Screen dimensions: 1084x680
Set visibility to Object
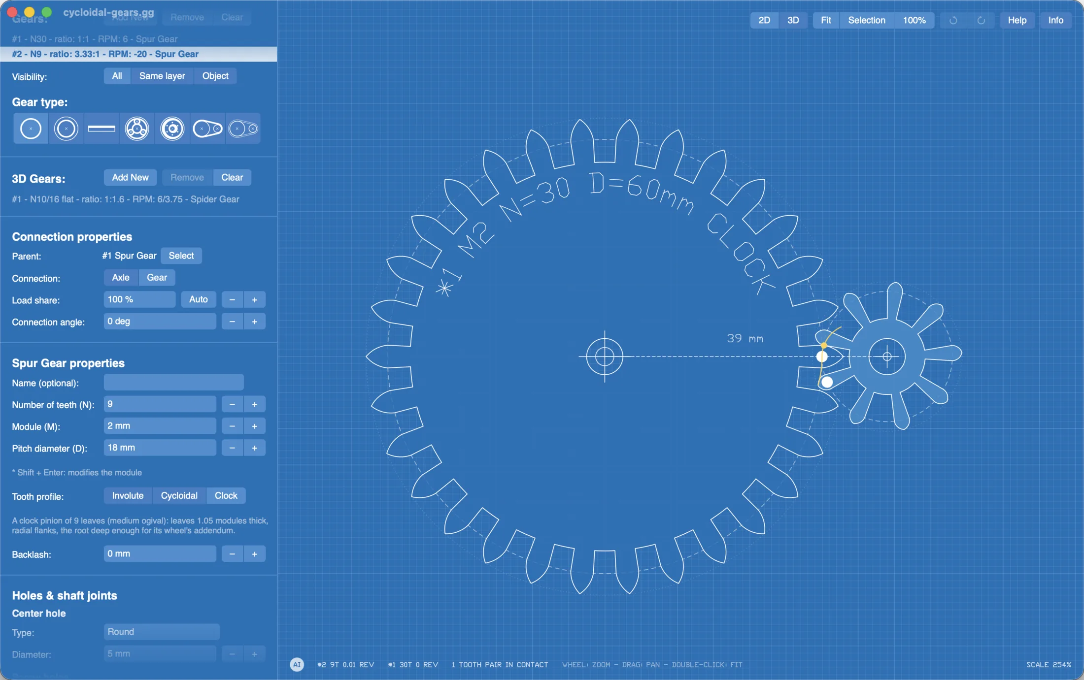[x=215, y=76]
